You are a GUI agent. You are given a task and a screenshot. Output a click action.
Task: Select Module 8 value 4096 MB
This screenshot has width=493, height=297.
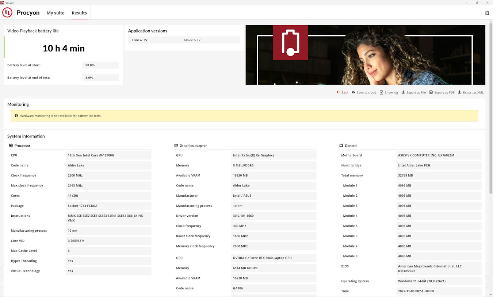[439, 256]
